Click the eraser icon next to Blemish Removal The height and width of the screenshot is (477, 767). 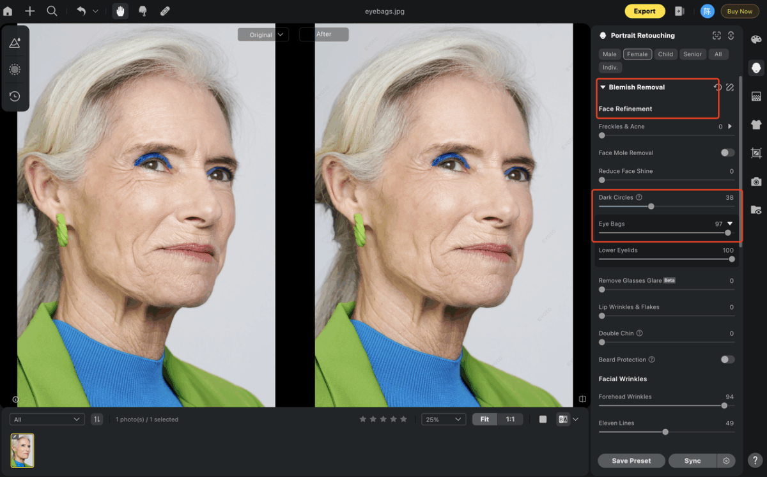click(x=730, y=87)
